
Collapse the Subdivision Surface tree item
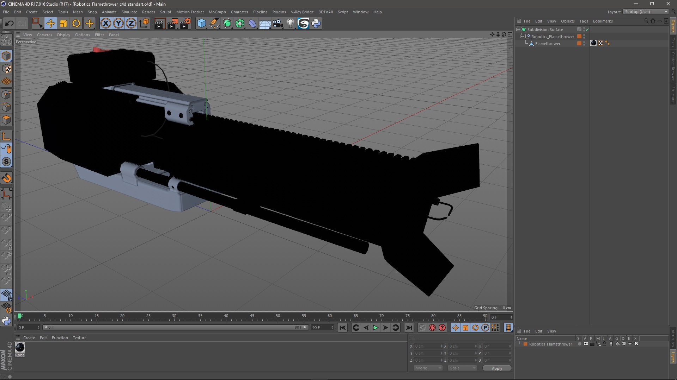click(x=518, y=29)
